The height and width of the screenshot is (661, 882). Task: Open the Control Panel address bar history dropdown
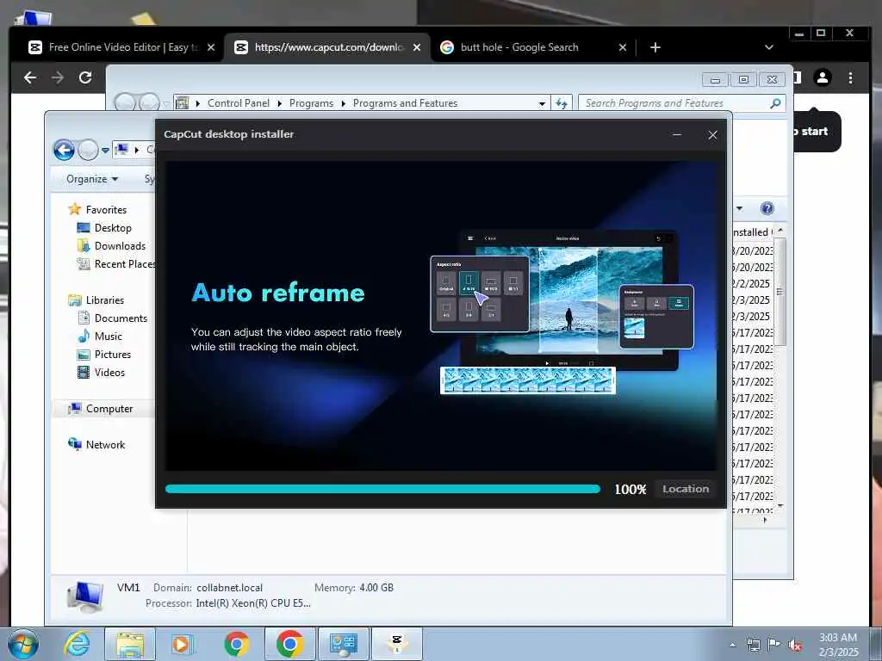542,103
